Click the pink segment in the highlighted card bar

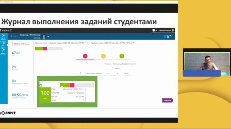tap(72, 85)
